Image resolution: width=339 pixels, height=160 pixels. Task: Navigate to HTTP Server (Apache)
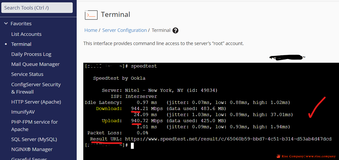[x=36, y=102]
